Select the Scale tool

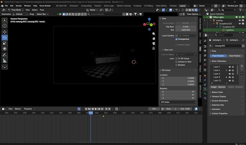(5, 43)
